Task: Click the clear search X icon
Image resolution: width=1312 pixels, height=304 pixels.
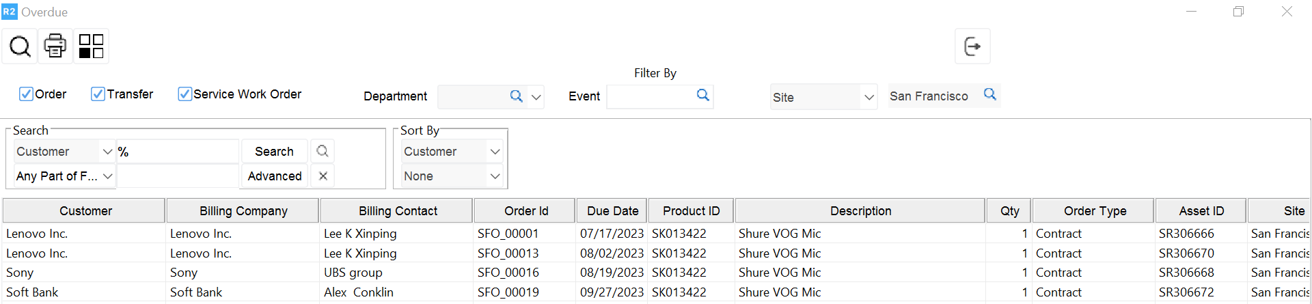Action: pyautogui.click(x=323, y=176)
